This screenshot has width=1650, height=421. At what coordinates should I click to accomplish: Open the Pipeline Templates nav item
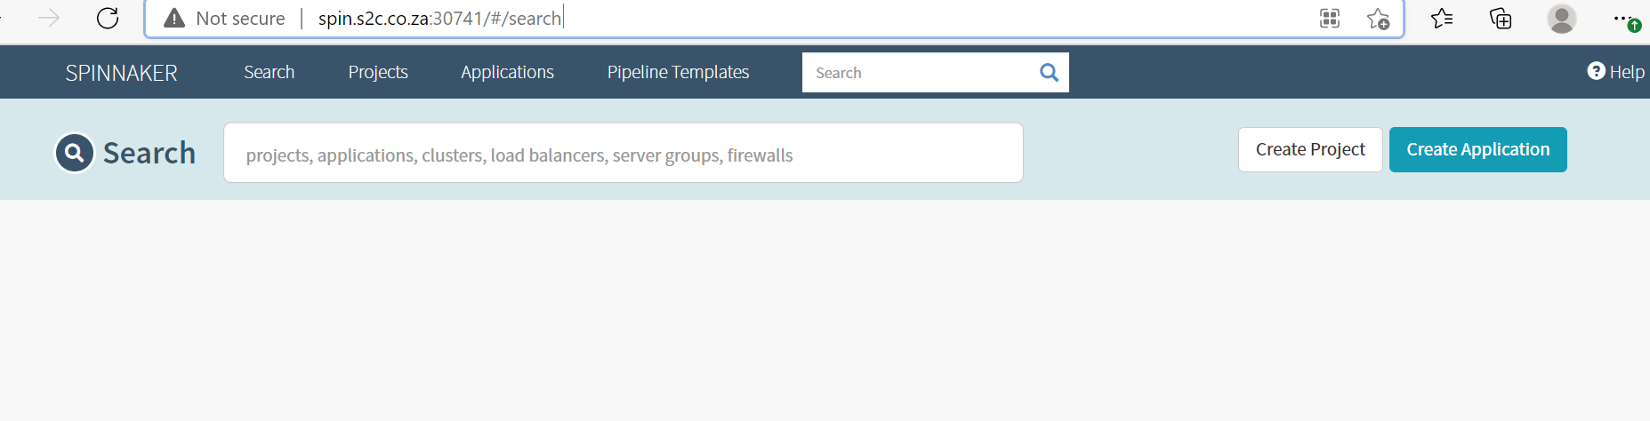678,72
